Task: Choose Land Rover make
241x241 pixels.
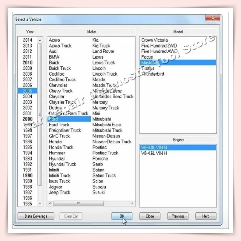Action: 103,51
